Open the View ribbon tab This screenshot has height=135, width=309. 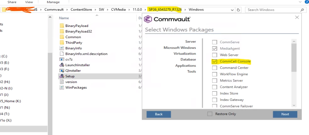point(29,2)
